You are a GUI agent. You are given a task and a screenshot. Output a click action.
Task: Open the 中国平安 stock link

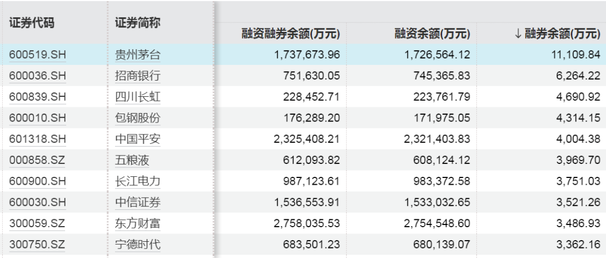click(x=137, y=139)
